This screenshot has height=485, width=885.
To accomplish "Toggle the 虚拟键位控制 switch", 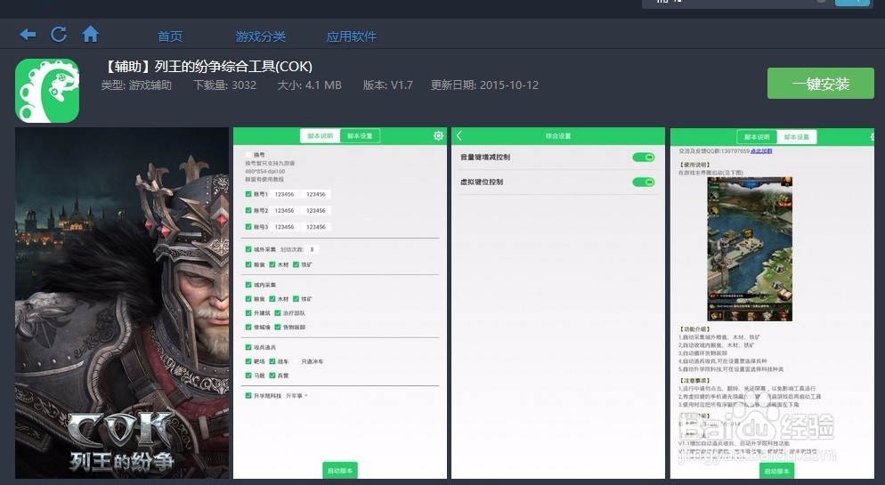I will coord(644,182).
